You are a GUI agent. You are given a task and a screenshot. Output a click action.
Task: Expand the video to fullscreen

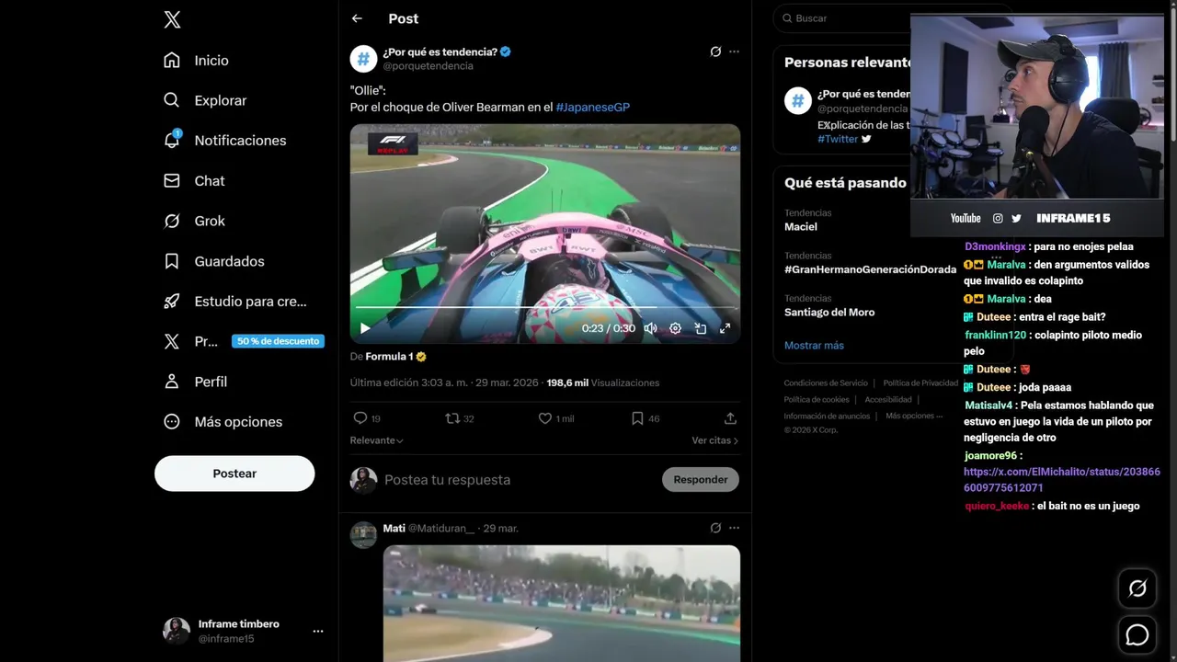(x=725, y=328)
